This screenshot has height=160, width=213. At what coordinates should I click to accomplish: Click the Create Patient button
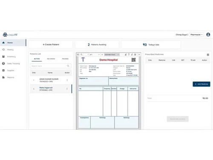[51, 44]
